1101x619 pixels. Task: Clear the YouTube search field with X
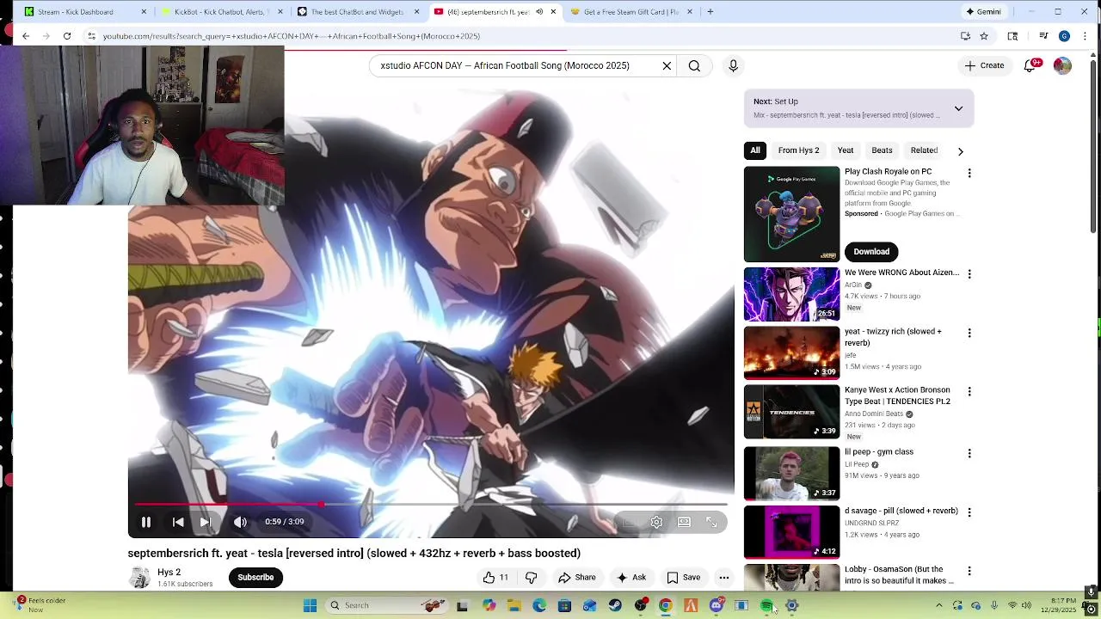point(667,65)
